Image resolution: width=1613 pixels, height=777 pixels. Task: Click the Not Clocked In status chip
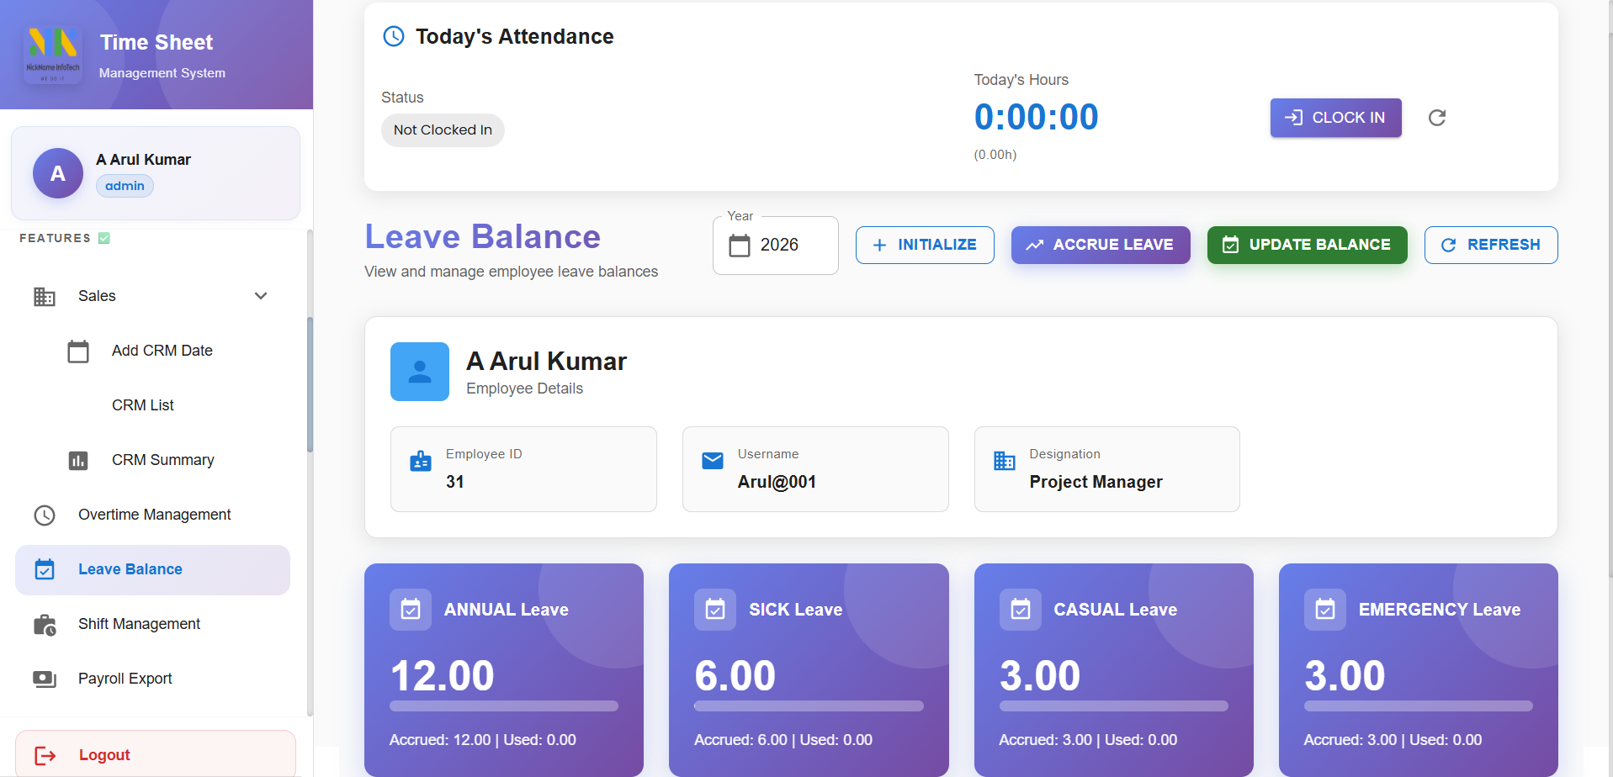point(443,129)
